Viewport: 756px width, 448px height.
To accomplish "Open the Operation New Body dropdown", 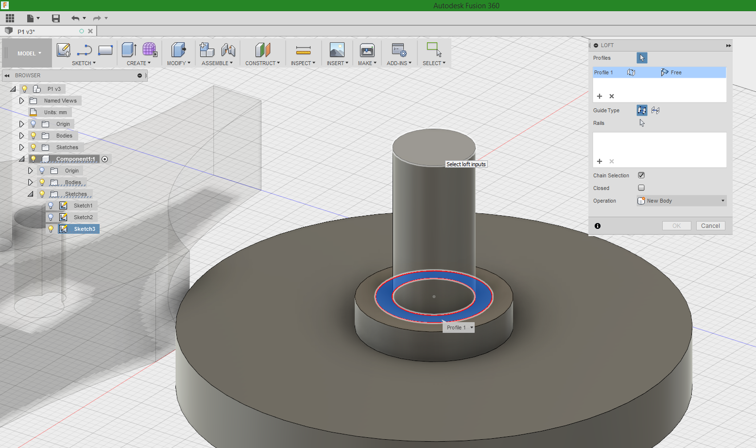I will pyautogui.click(x=682, y=201).
